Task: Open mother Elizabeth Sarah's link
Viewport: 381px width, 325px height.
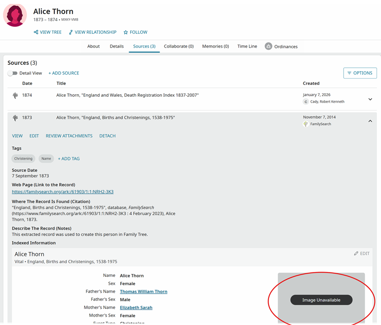Action: 136,307
